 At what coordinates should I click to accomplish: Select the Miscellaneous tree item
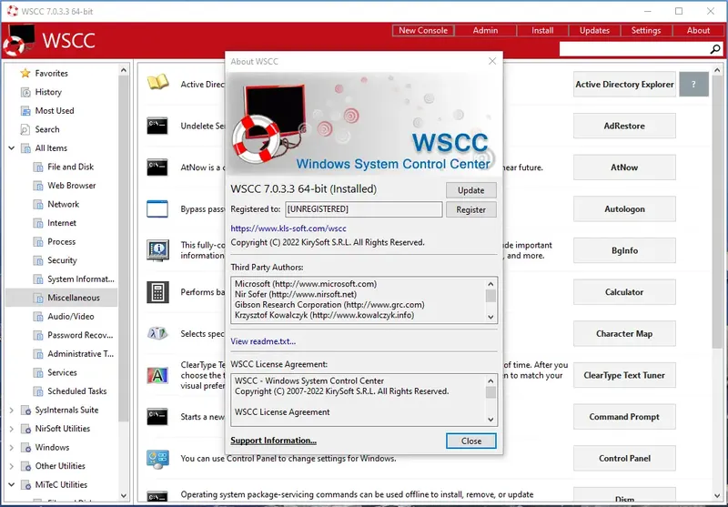click(x=61, y=298)
